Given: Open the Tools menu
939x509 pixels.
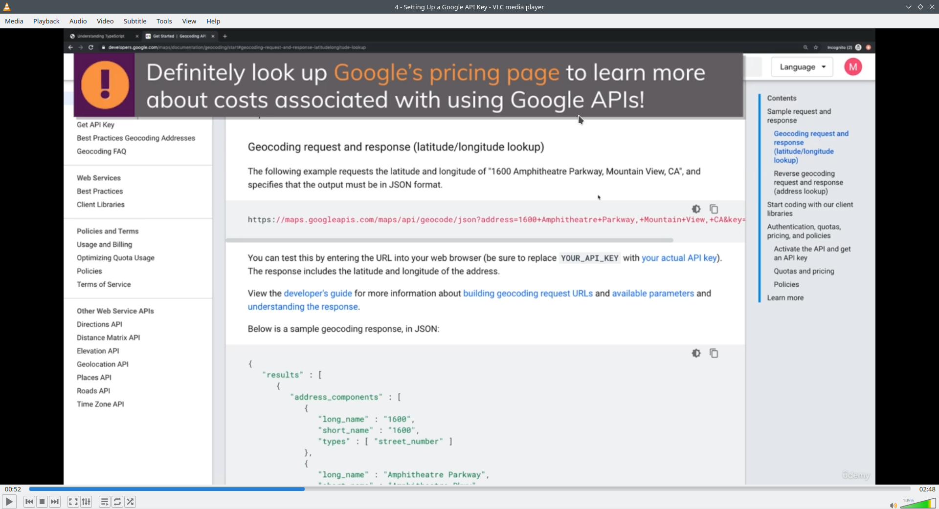Looking at the screenshot, I should (164, 21).
